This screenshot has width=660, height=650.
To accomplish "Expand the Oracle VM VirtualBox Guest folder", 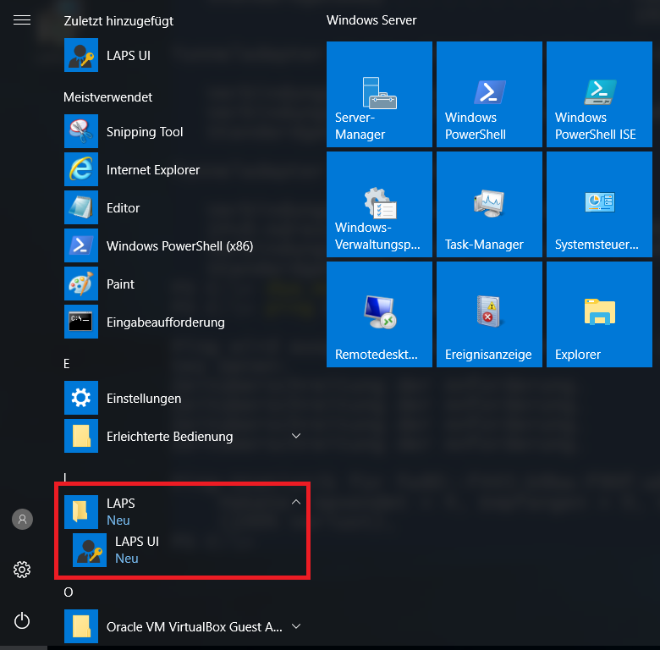I will click(x=295, y=627).
